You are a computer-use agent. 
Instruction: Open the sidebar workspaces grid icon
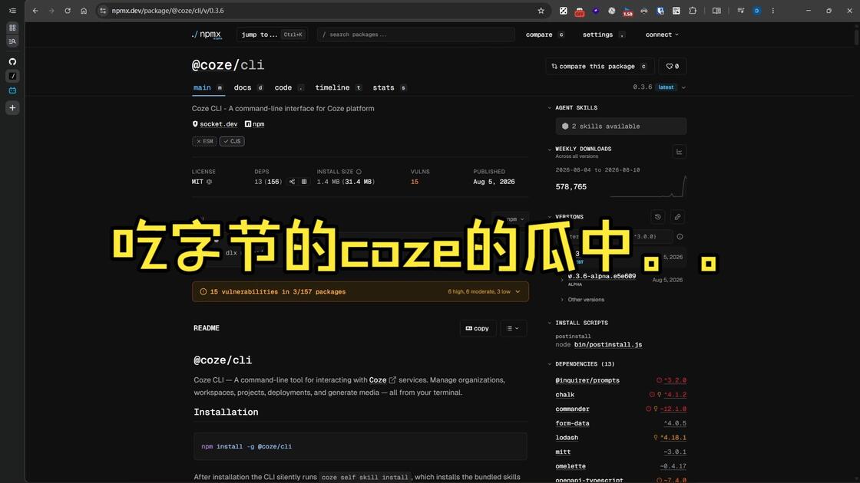point(12,28)
